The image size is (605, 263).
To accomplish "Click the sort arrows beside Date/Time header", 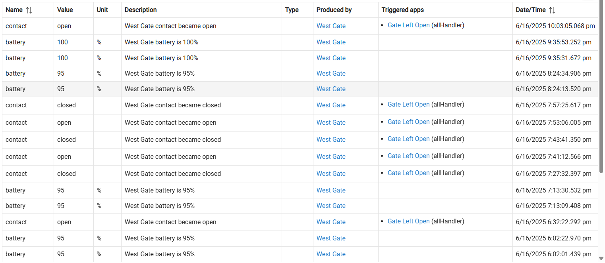I will pos(552,10).
